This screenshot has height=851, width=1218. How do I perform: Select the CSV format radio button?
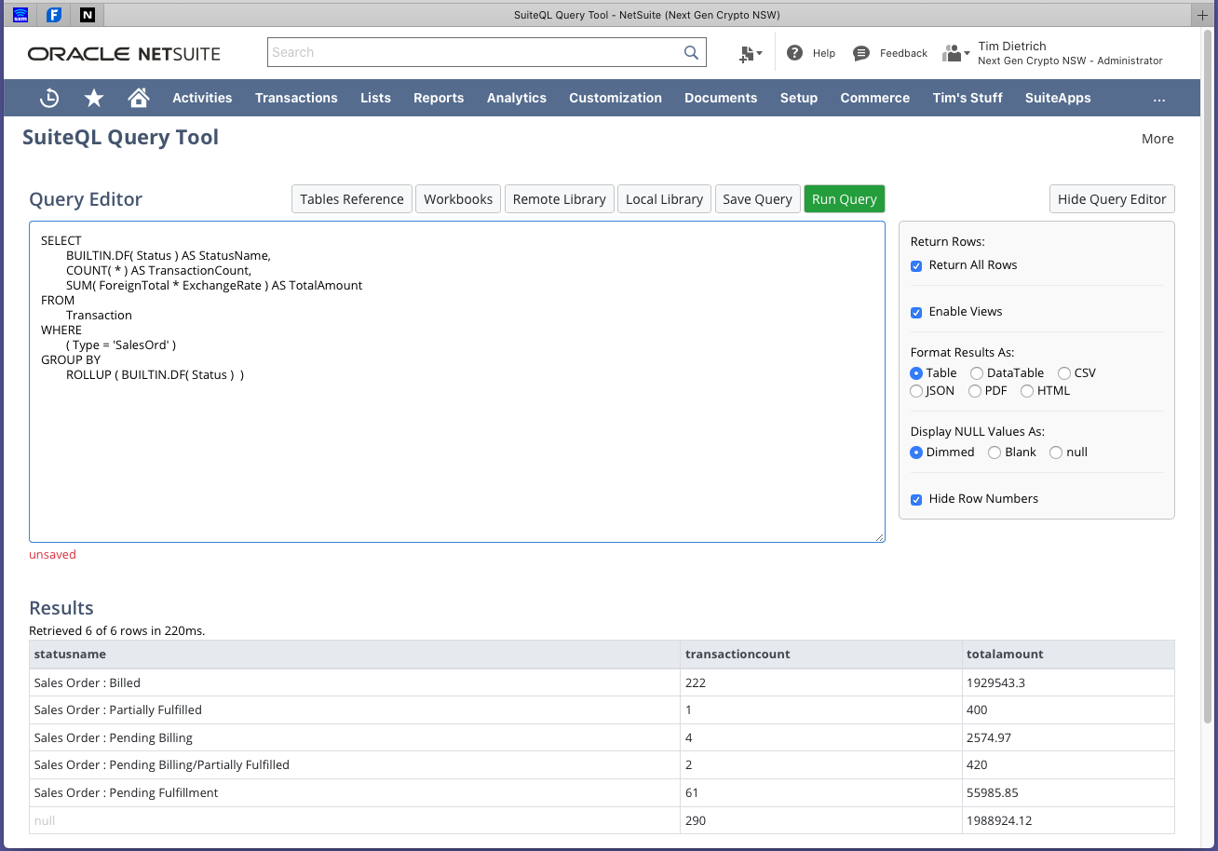tap(1064, 373)
